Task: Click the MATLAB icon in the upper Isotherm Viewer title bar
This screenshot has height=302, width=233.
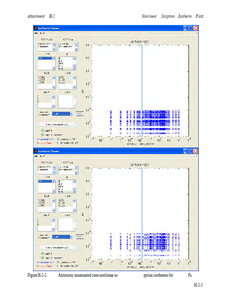Action: pyautogui.click(x=36, y=28)
